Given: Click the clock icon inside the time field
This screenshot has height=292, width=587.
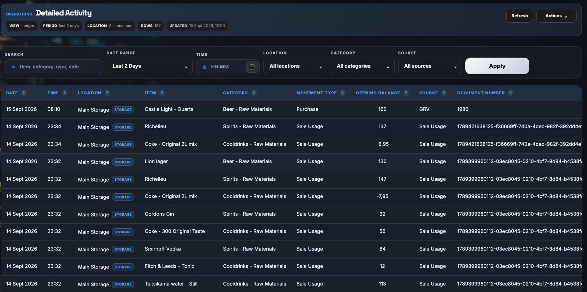Looking at the screenshot, I should 204,67.
